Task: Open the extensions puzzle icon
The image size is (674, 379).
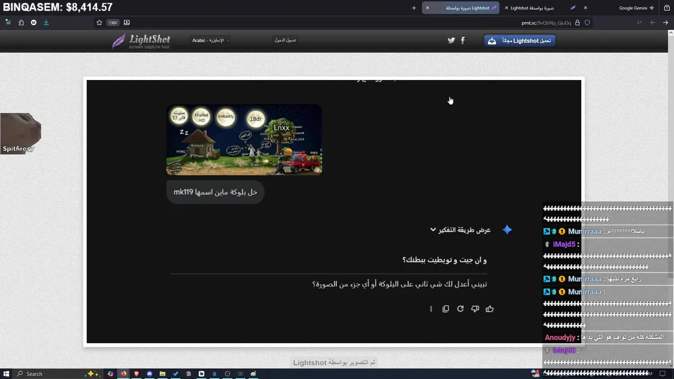Action: (21, 23)
